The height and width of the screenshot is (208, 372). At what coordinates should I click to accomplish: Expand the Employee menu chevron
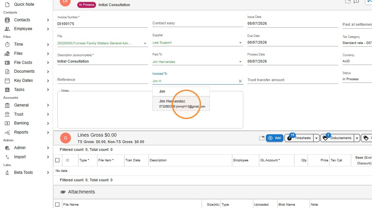click(48, 29)
